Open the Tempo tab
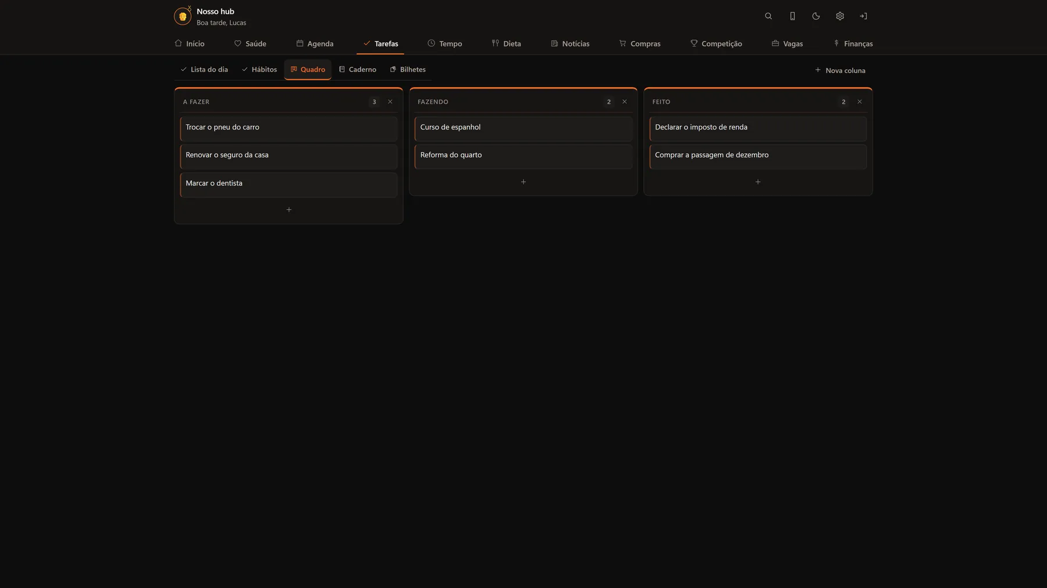1047x588 pixels. point(445,44)
